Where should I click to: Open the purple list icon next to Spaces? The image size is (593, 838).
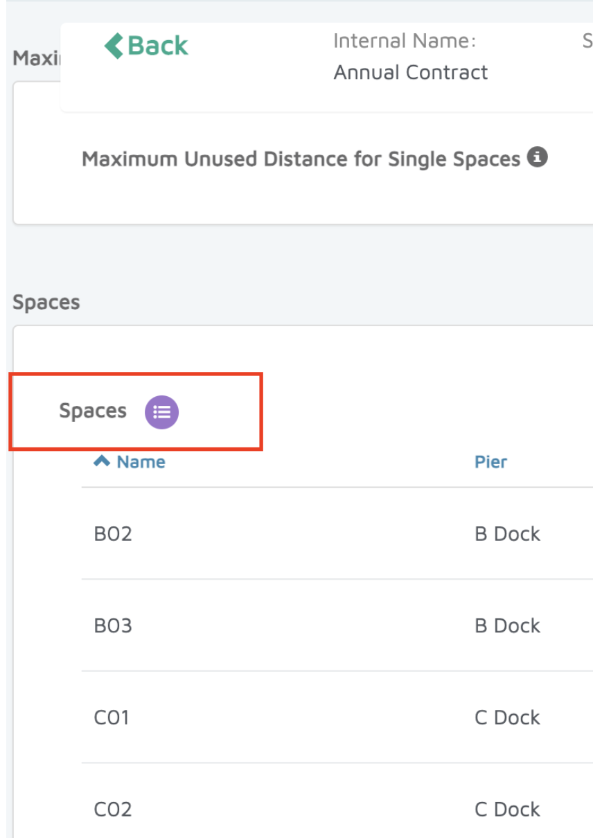161,412
